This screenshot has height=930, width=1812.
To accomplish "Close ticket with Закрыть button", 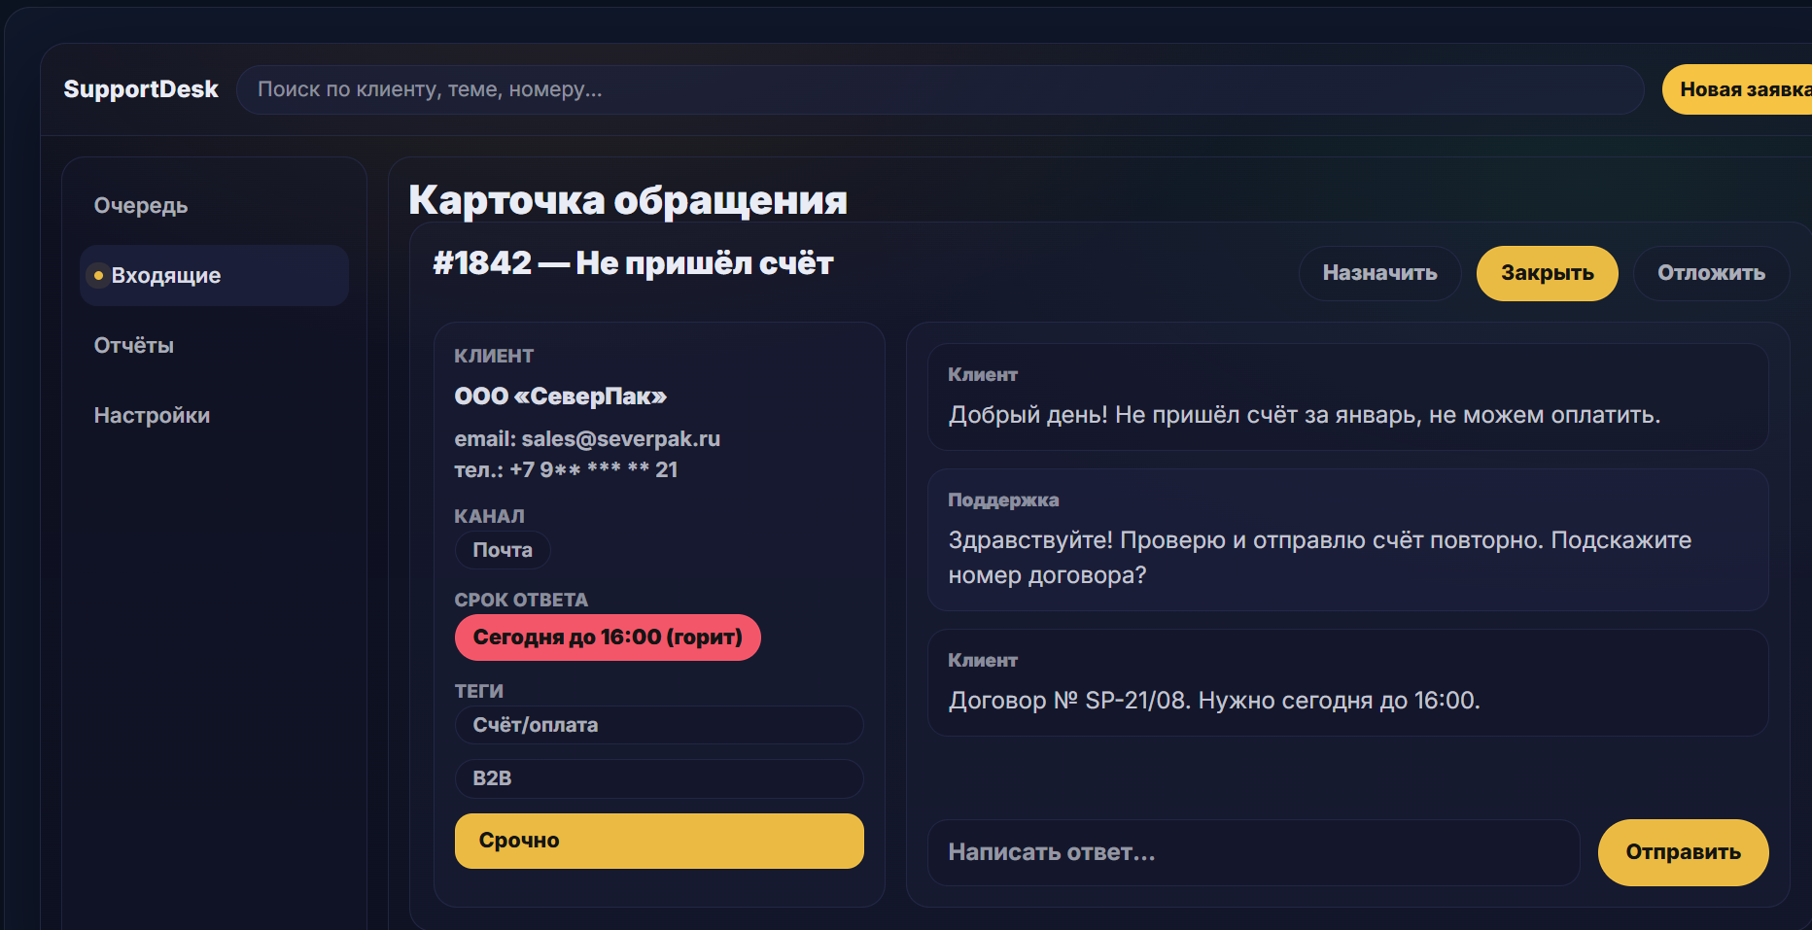I will pos(1547,273).
